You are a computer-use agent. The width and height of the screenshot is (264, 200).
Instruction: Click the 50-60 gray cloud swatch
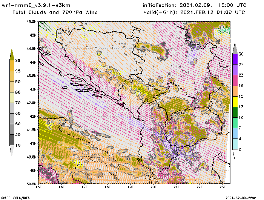(12, 118)
